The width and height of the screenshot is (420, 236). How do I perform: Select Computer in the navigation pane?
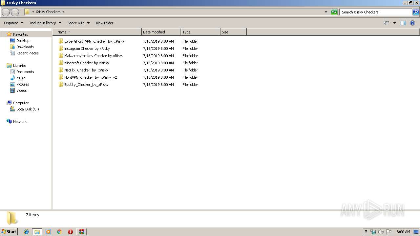pyautogui.click(x=21, y=103)
